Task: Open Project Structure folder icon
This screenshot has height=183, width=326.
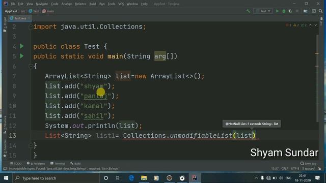Action: coord(306,11)
